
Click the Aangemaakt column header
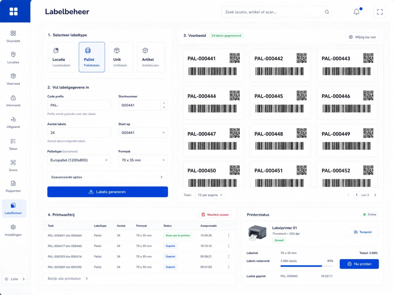coord(208,226)
